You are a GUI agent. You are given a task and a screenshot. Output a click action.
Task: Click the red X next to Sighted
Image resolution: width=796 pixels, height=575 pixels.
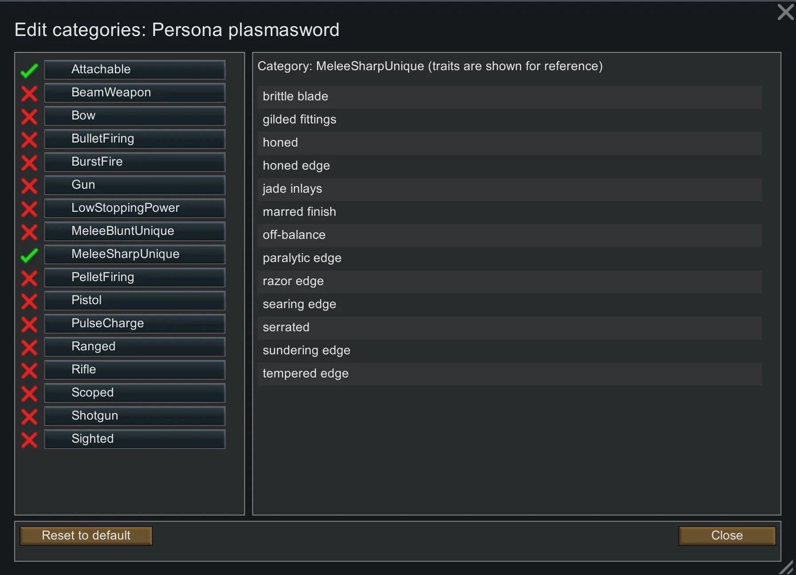(x=29, y=440)
